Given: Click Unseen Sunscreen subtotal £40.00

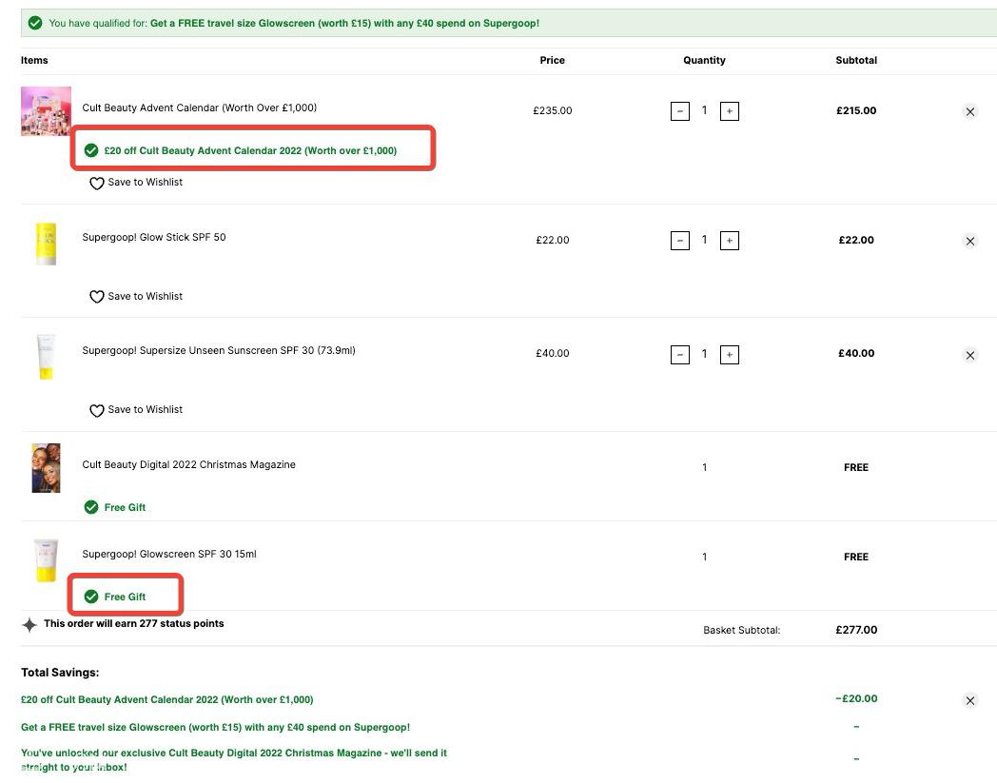Looking at the screenshot, I should (x=856, y=353).
